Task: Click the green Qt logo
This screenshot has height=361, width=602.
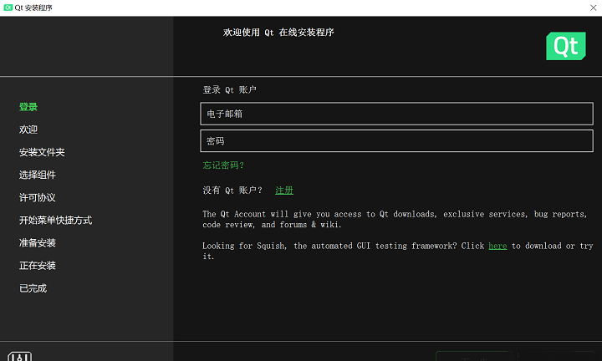Action: click(566, 46)
